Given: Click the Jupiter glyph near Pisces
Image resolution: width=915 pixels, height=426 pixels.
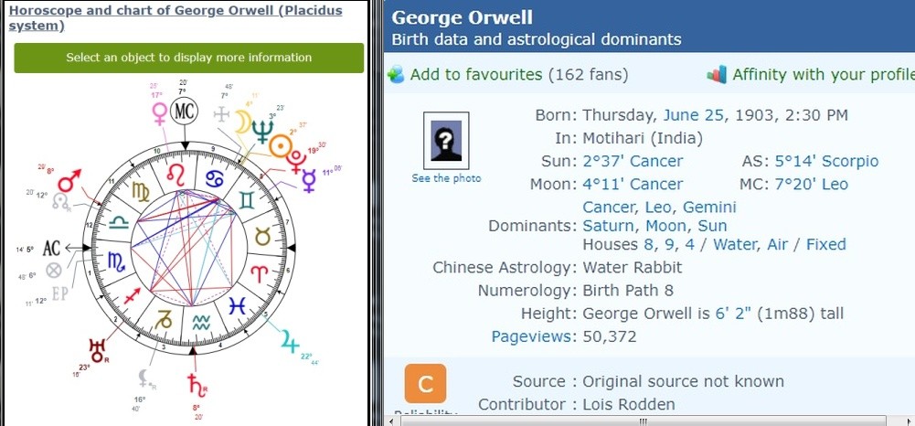Looking at the screenshot, I should [290, 341].
